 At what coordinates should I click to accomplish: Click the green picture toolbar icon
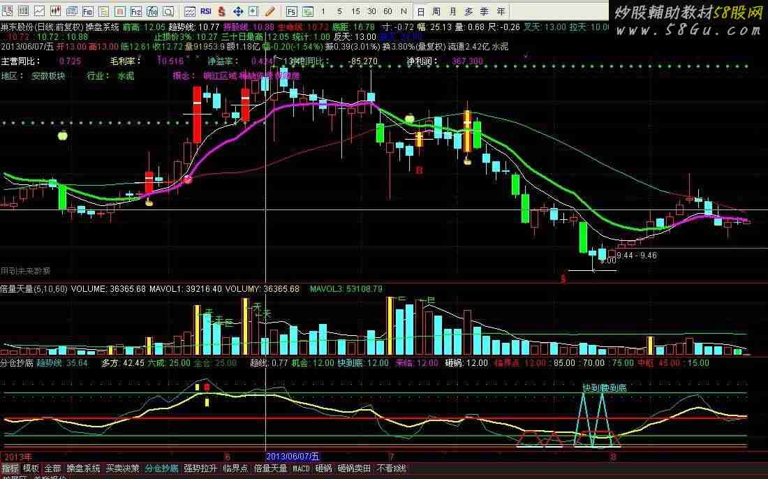coord(308,10)
